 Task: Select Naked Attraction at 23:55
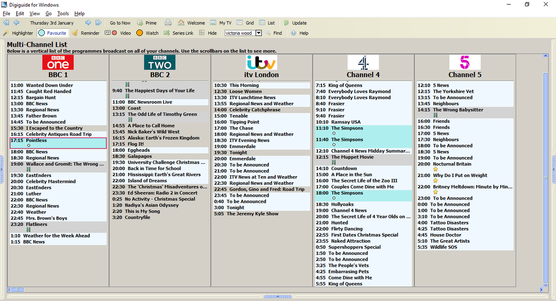coord(364,241)
